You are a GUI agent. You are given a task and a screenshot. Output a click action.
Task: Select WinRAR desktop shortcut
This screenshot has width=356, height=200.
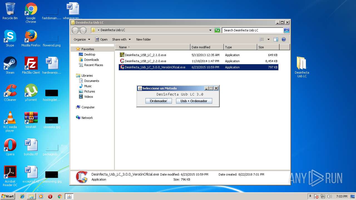coord(31,120)
